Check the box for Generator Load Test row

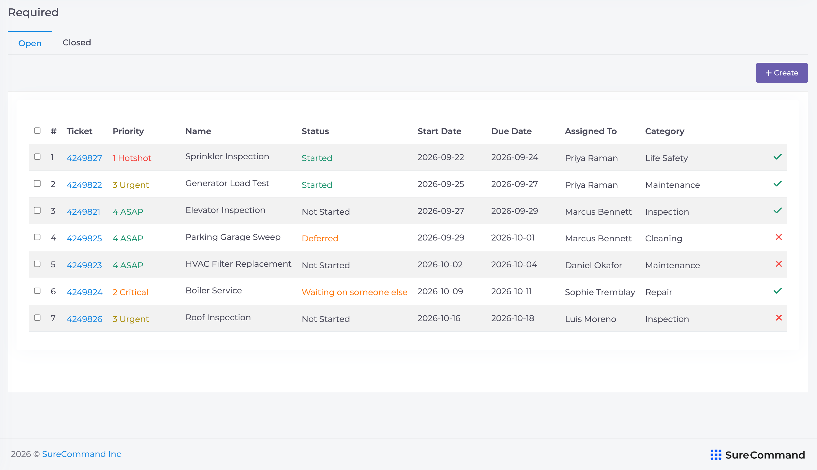pyautogui.click(x=37, y=183)
